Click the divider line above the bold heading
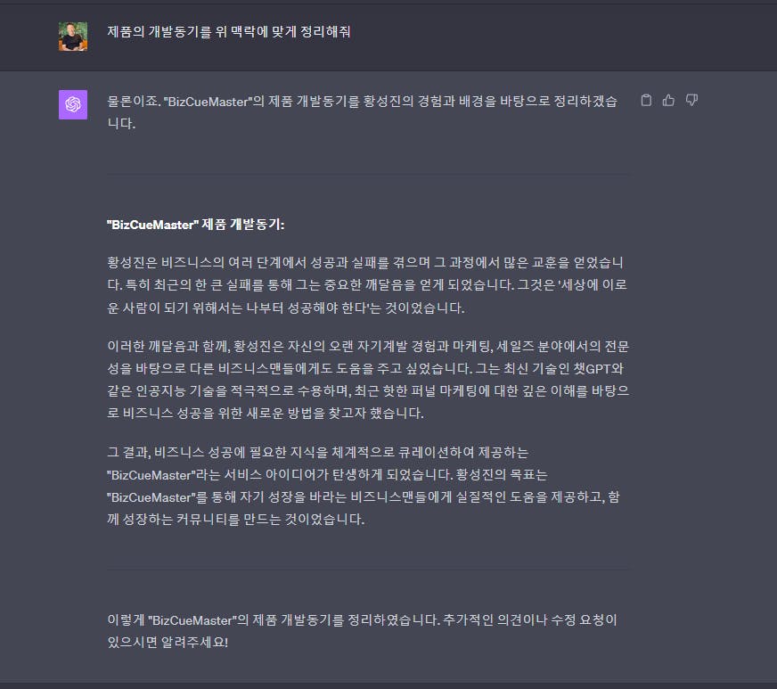The image size is (777, 689). pos(368,175)
